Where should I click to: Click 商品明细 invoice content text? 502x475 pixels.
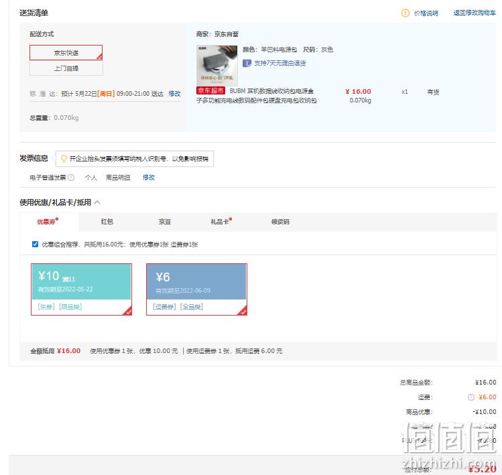(118, 178)
